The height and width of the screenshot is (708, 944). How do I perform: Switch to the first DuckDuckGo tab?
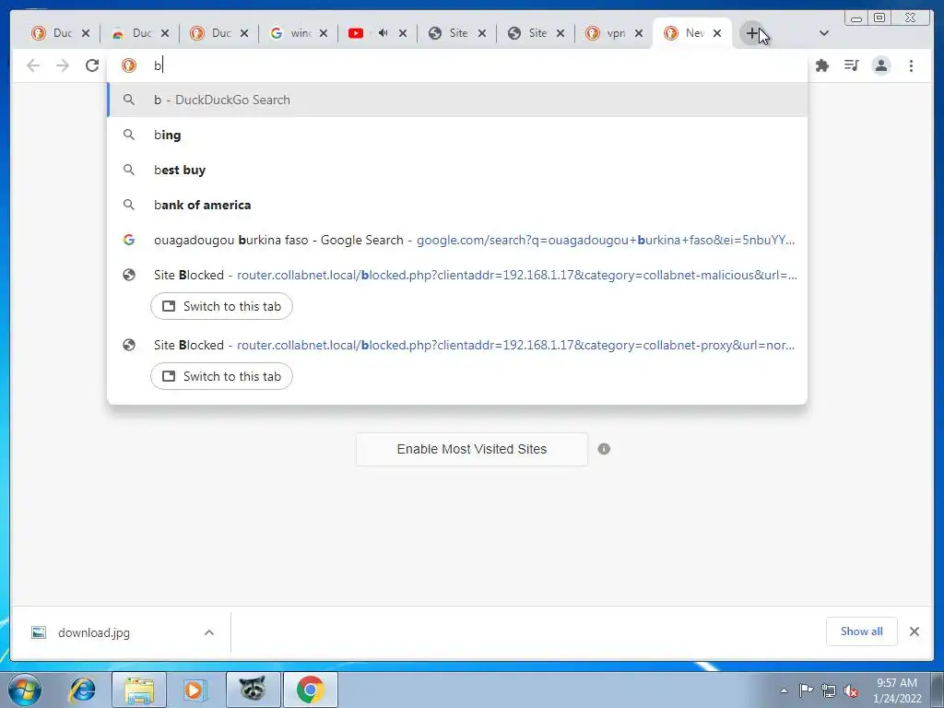click(x=53, y=34)
